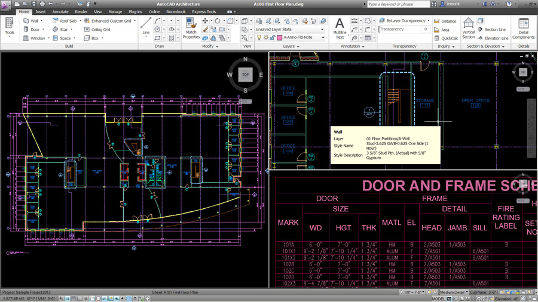Expand the Annotation panel

[353, 46]
